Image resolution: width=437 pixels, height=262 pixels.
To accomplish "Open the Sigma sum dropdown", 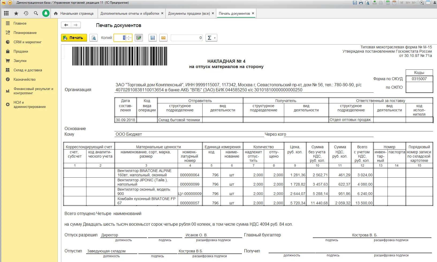I will tap(211, 38).
